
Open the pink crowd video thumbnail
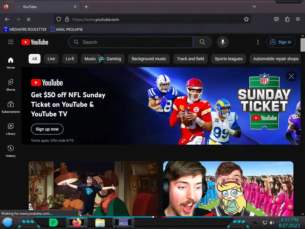click(228, 188)
